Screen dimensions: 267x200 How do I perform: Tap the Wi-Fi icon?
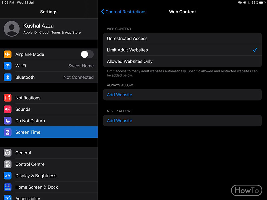pos(8,66)
